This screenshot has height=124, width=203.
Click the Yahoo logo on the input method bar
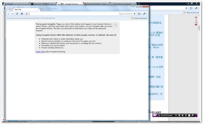tap(155, 115)
